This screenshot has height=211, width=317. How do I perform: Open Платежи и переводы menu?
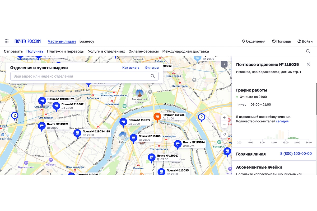[66, 51]
